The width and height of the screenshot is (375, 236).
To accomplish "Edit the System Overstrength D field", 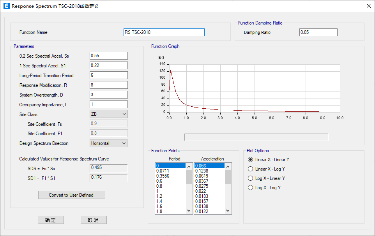I will click(109, 95).
